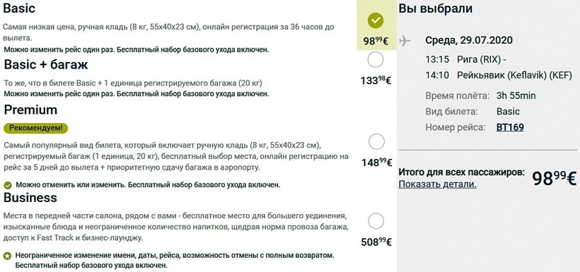580x272 pixels.
Task: Select the Basic fare green checkmark
Action: click(x=376, y=20)
